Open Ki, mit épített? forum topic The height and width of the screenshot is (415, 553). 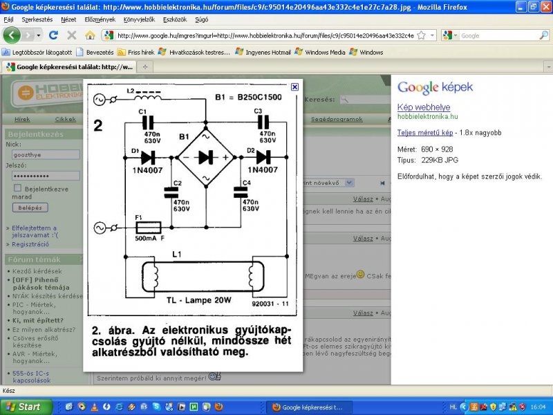[x=38, y=320]
